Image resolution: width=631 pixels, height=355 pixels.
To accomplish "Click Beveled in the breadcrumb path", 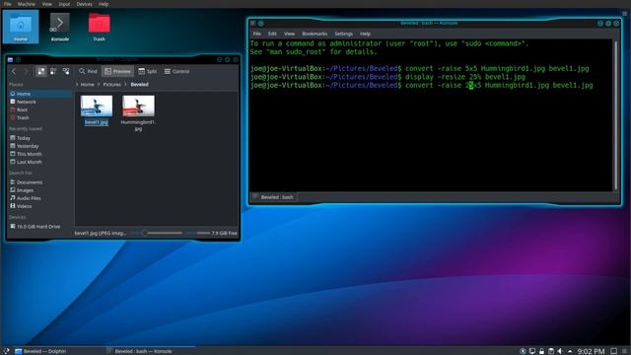I will coord(140,85).
